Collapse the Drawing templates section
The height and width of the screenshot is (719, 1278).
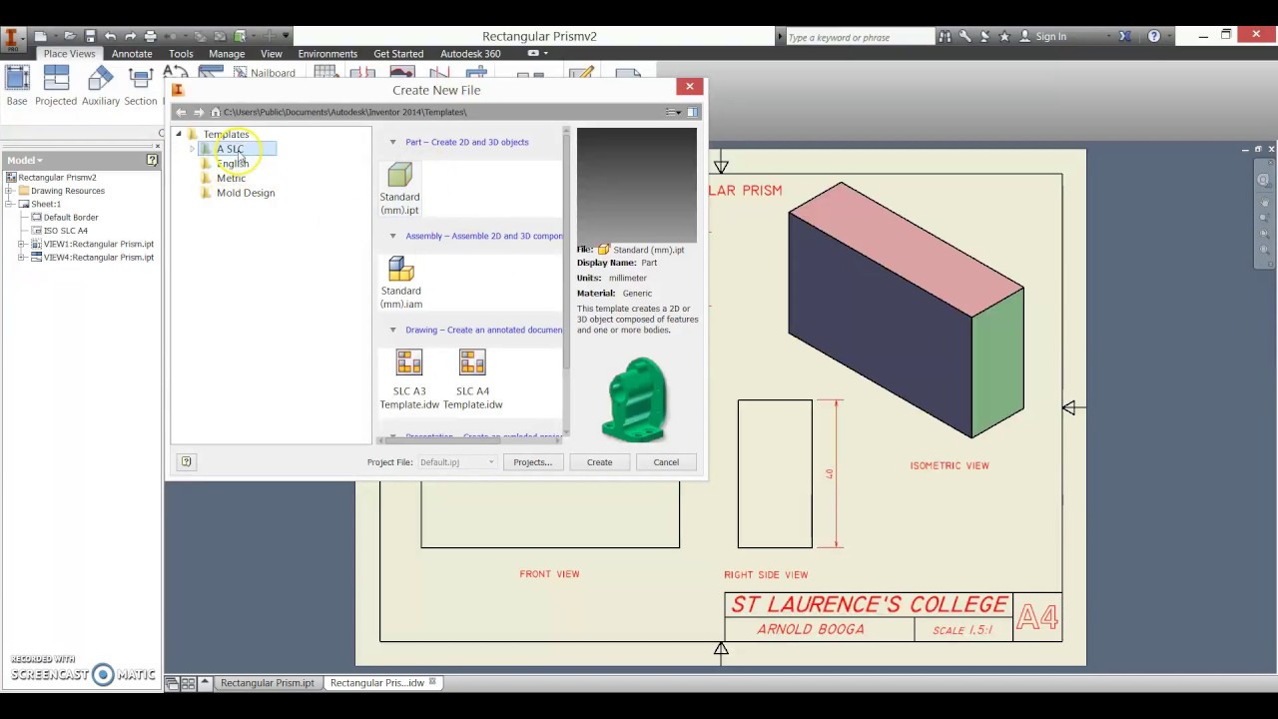tap(392, 330)
